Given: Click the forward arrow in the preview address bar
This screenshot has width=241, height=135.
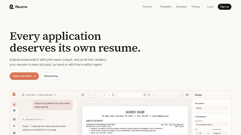Looking at the screenshot, I should click(109, 95).
